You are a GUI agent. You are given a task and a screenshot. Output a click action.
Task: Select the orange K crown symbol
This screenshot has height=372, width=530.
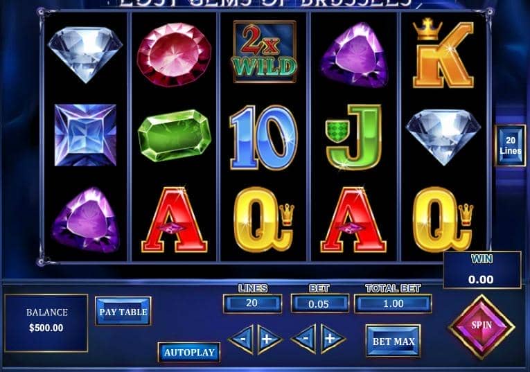443,53
